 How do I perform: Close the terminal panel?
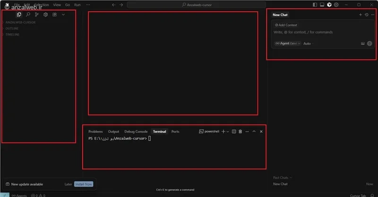(261, 131)
